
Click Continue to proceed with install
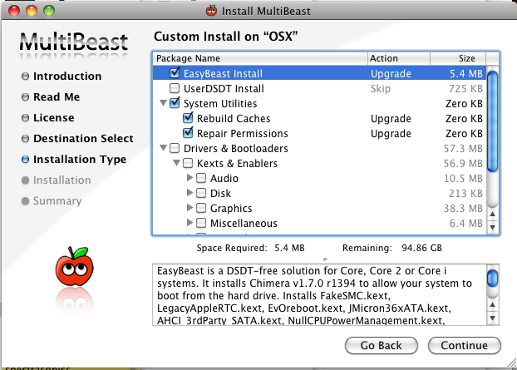[x=465, y=345]
